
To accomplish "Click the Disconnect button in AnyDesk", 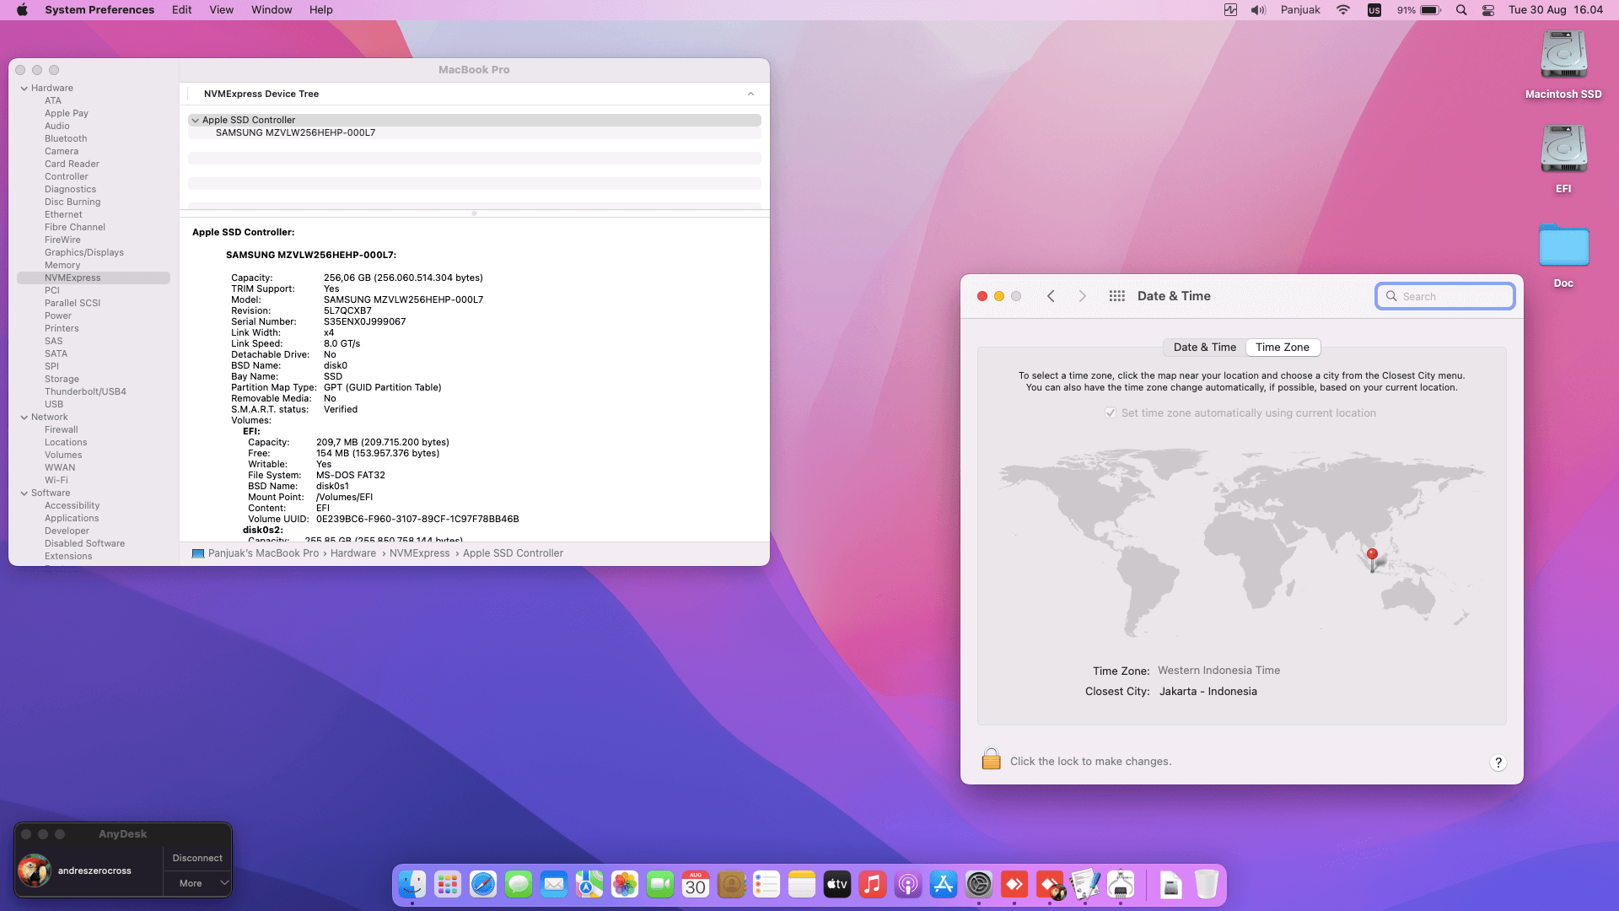I will click(197, 858).
